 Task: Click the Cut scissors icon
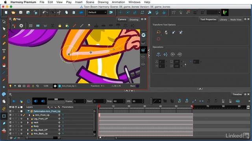(x=59, y=13)
